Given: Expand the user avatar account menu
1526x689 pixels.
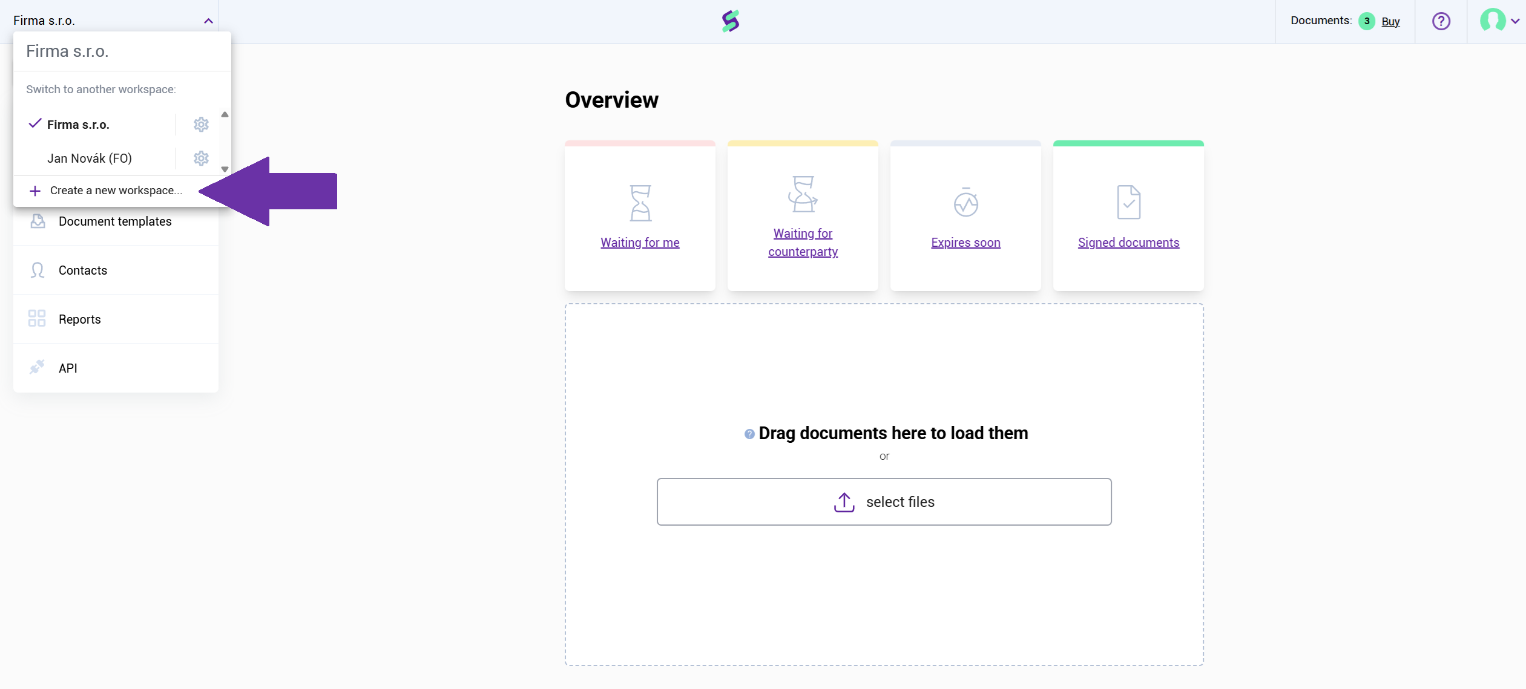Looking at the screenshot, I should click(1499, 21).
